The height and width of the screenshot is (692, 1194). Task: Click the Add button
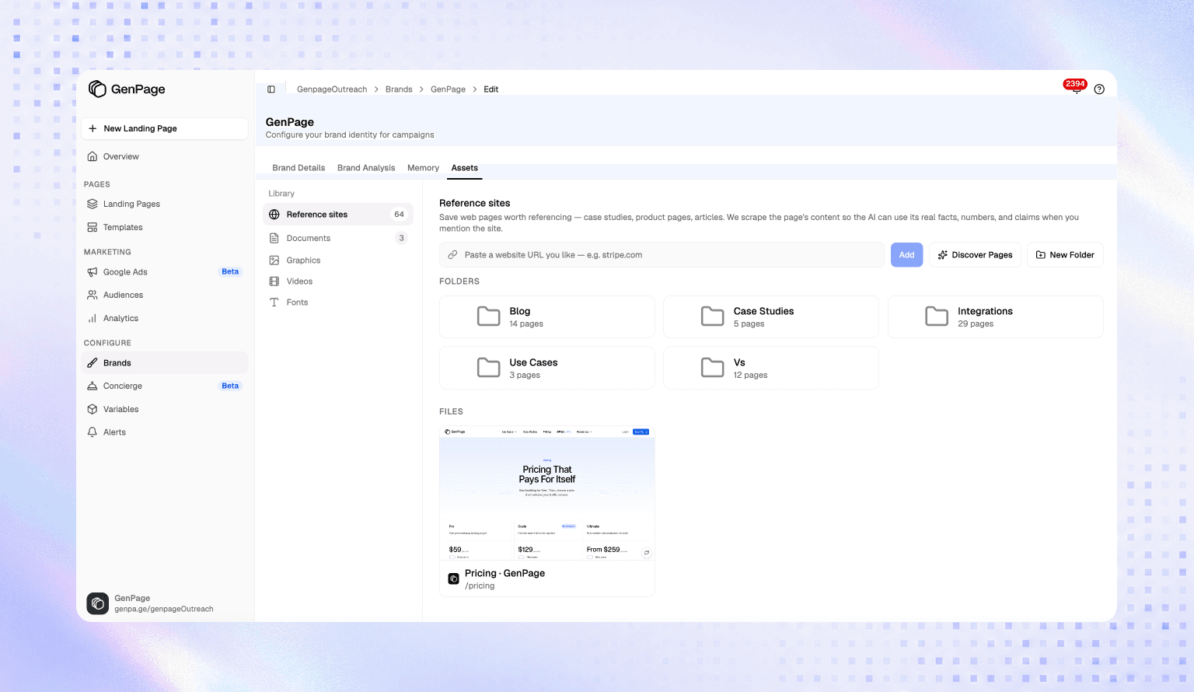click(906, 255)
